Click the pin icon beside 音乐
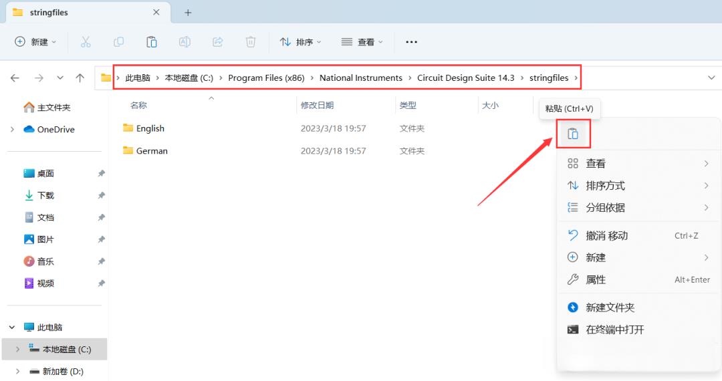722x381 pixels. pos(102,261)
